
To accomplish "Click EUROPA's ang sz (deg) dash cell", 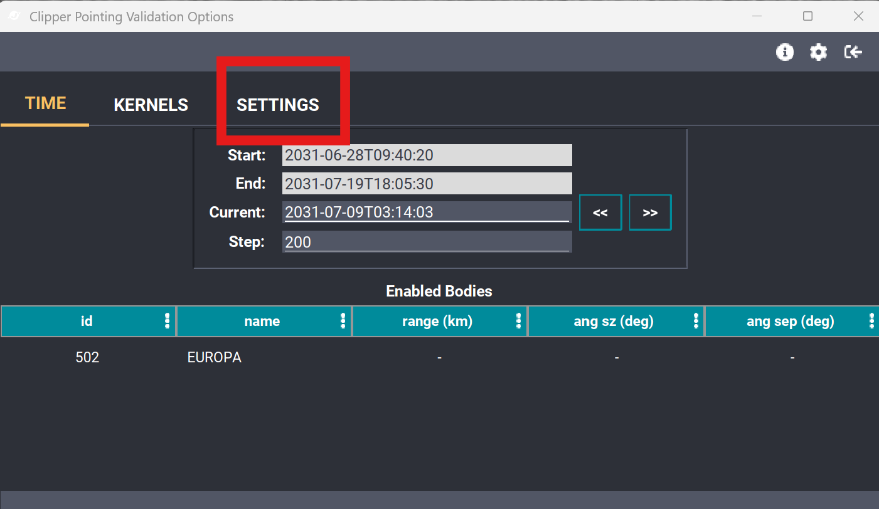I will 617,357.
